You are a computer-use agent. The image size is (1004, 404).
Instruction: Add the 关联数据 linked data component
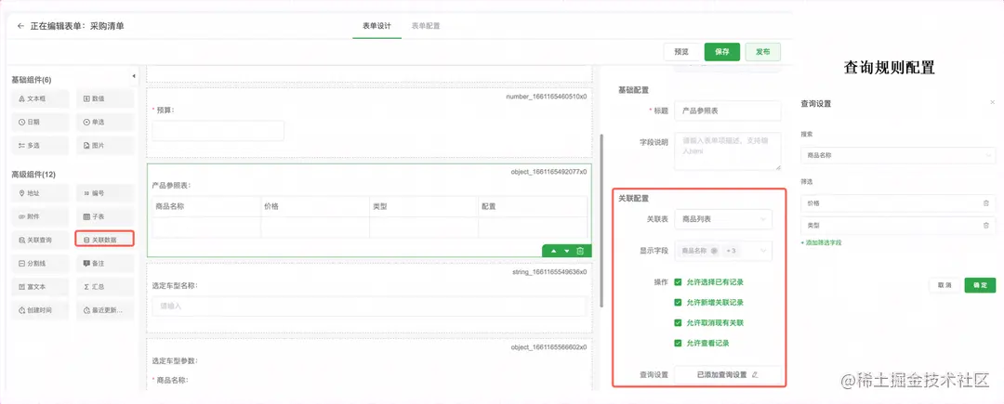point(105,240)
